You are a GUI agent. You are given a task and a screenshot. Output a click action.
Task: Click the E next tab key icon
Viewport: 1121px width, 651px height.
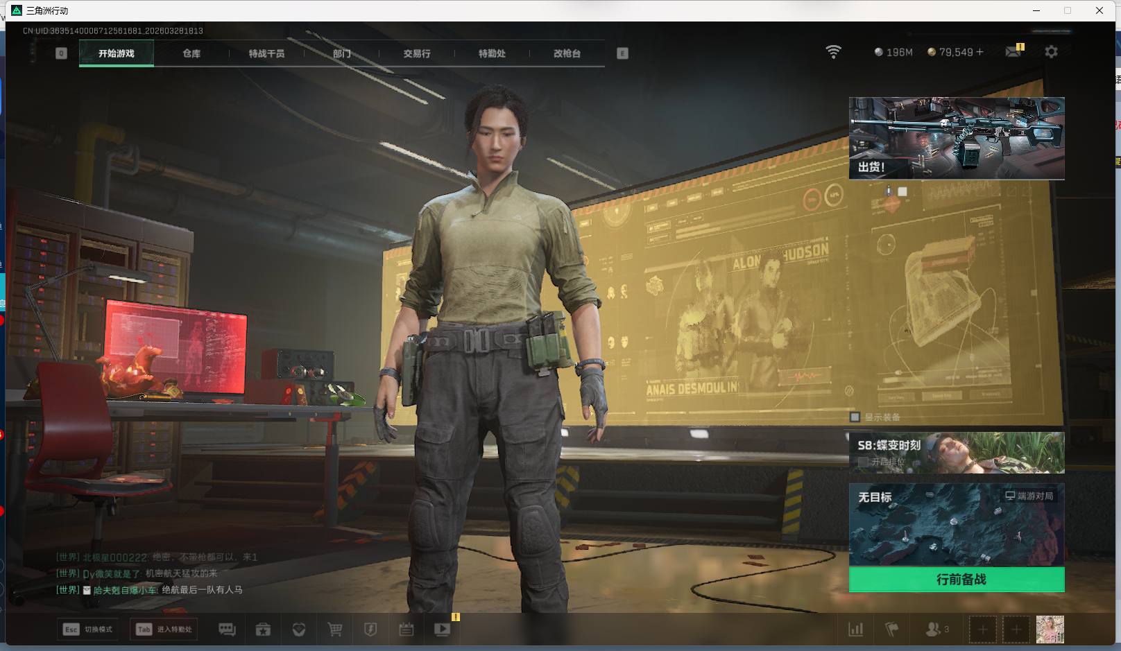(x=622, y=53)
